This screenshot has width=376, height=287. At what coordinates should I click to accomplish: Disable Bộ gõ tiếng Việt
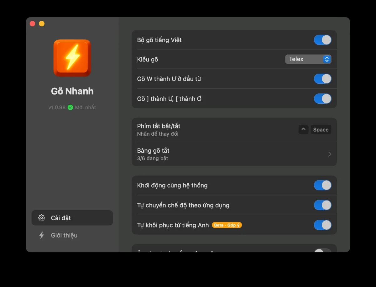point(323,40)
